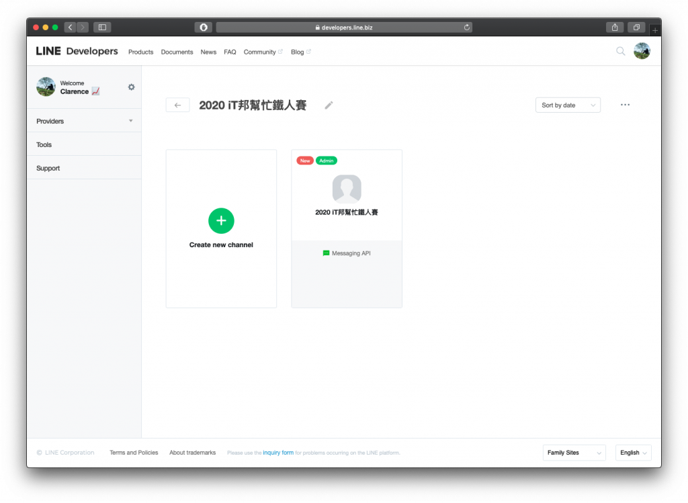Click the Safari forward navigation button
Screen dimensions: 688x503
pyautogui.click(x=83, y=27)
